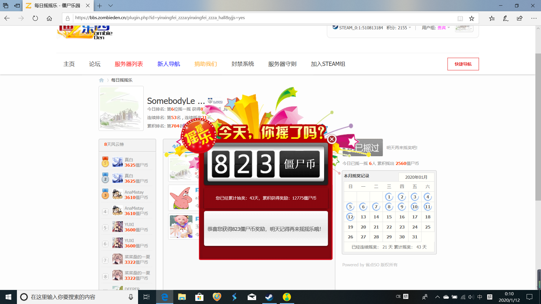
Task: Close the shake reward popup
Action: [x=332, y=139]
